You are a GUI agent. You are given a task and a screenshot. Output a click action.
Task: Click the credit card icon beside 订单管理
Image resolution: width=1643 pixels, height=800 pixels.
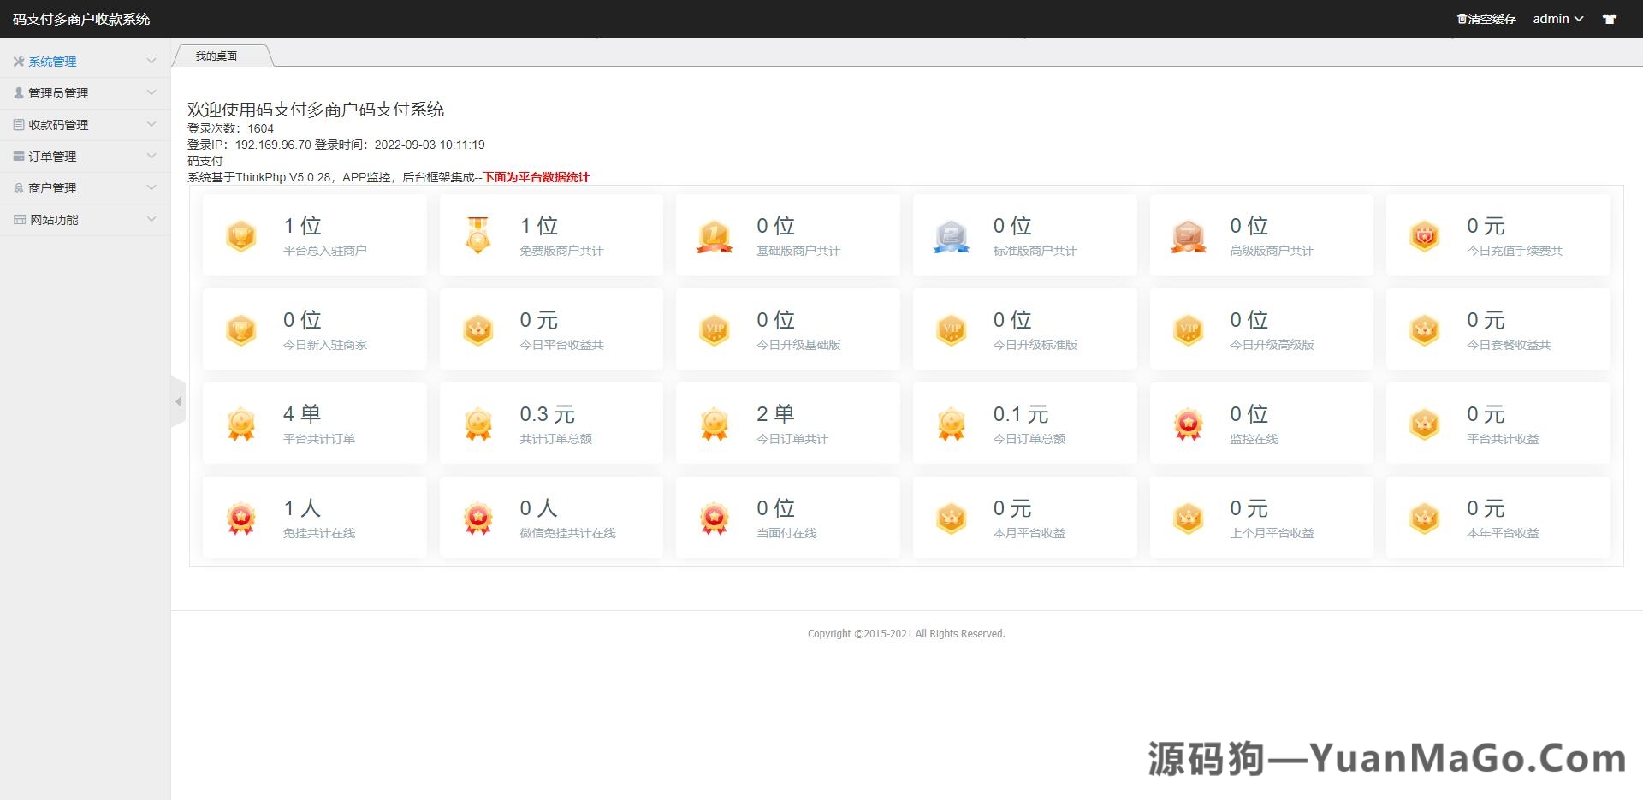pos(18,156)
